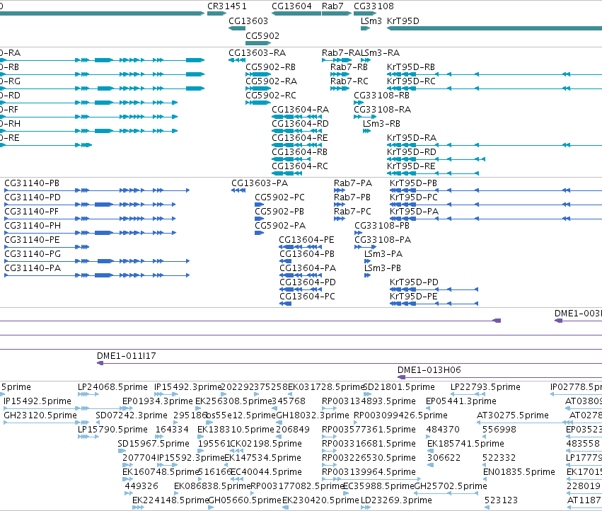Click EST label RP003134893.5prime
Image resolution: width=602 pixels, height=511 pixels.
tap(369, 401)
